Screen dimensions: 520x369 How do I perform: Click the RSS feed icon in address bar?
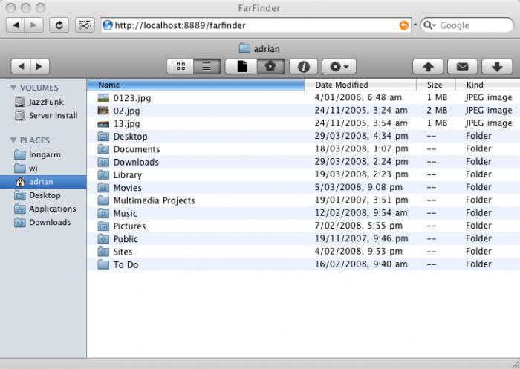point(404,25)
